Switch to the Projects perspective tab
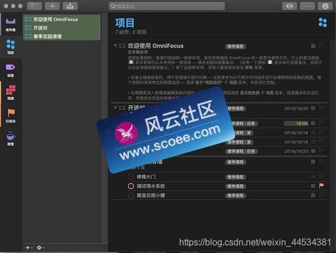The width and height of the screenshot is (336, 253). tap(11, 47)
